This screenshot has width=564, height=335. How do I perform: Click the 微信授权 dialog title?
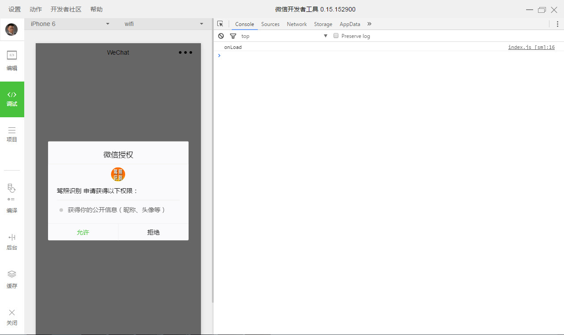(118, 155)
